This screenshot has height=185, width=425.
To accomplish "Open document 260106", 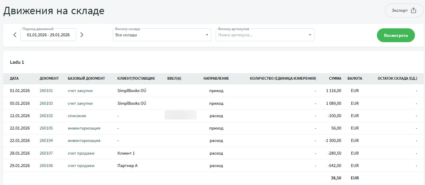I will point(46,166).
